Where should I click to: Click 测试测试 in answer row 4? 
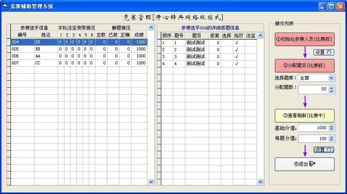coord(196,64)
